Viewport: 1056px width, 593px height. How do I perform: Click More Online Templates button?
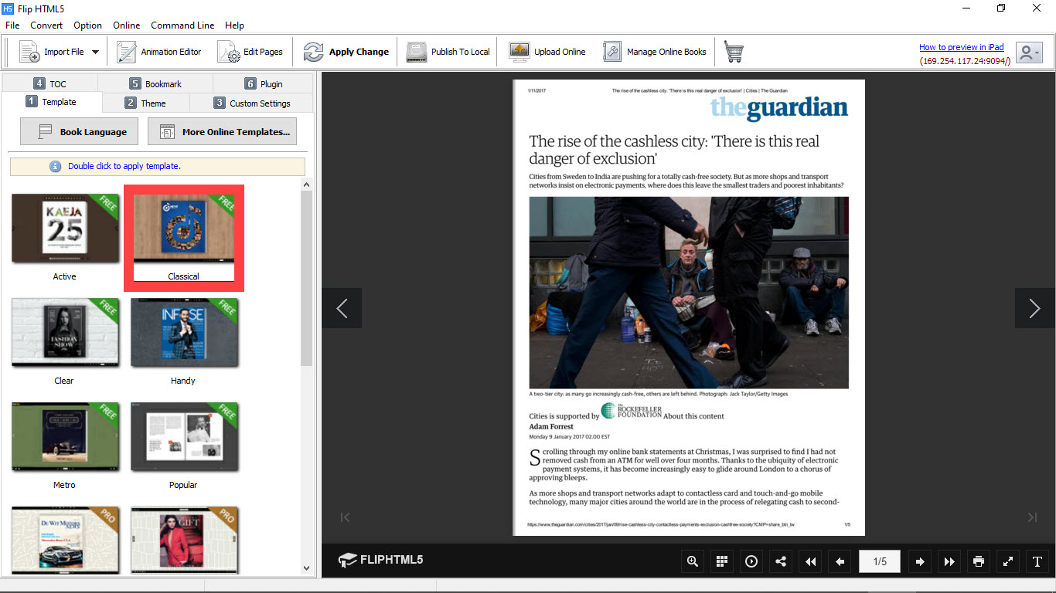coord(222,131)
